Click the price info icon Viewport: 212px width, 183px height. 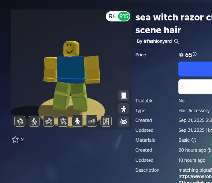[194, 54]
